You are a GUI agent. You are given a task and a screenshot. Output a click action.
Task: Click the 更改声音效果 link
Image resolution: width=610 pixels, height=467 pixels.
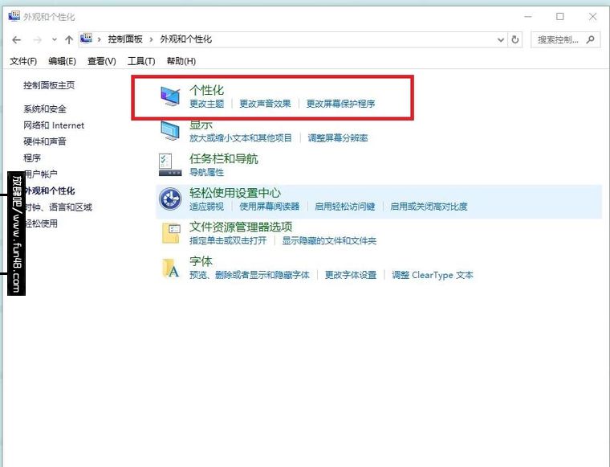click(x=265, y=104)
